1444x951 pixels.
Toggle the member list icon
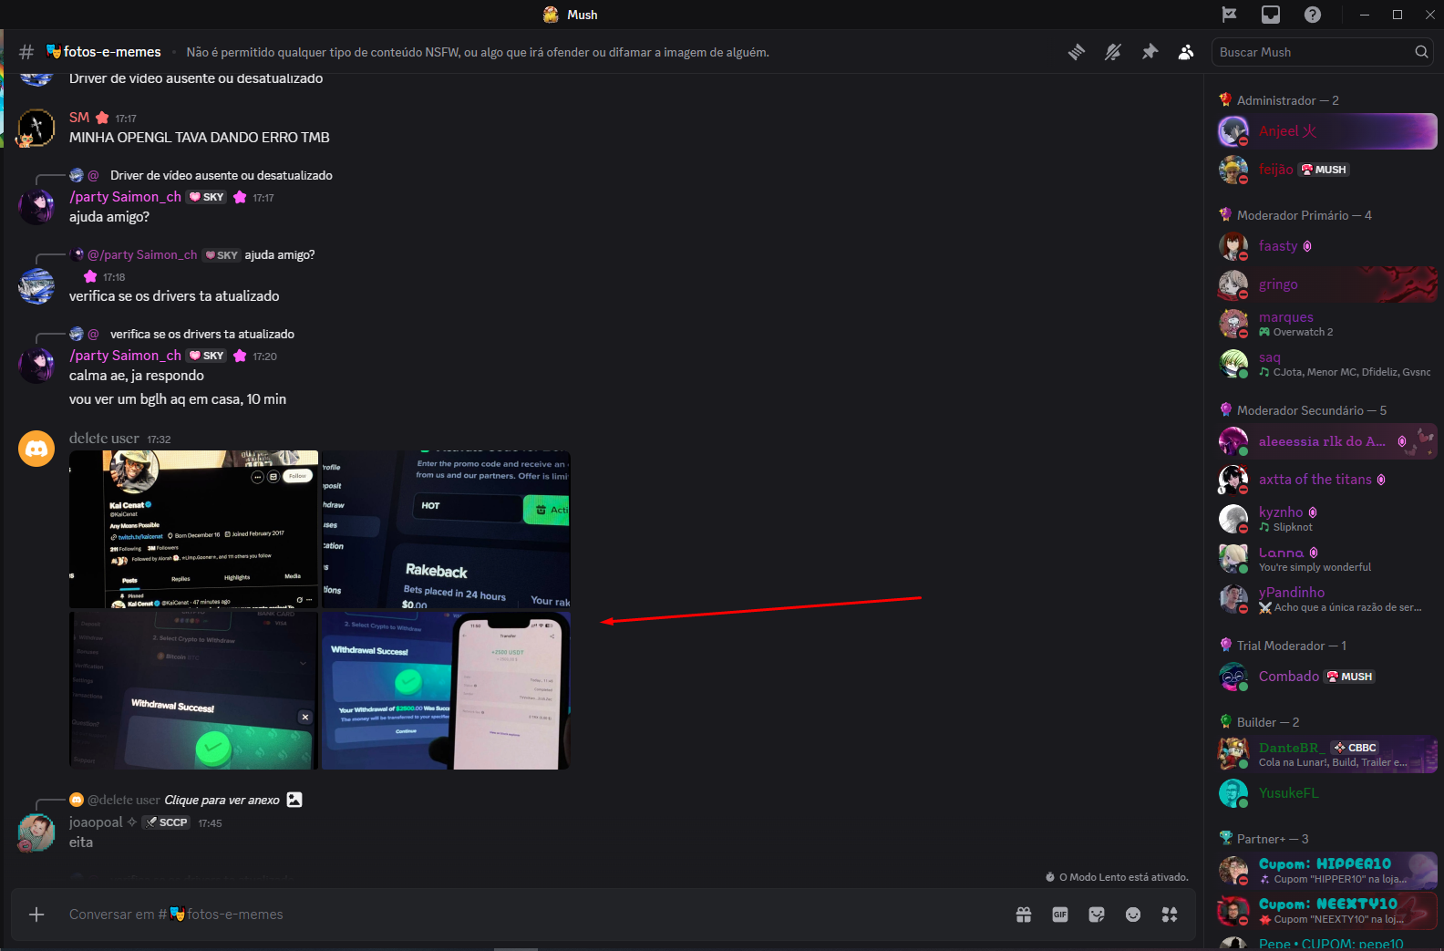(x=1186, y=52)
